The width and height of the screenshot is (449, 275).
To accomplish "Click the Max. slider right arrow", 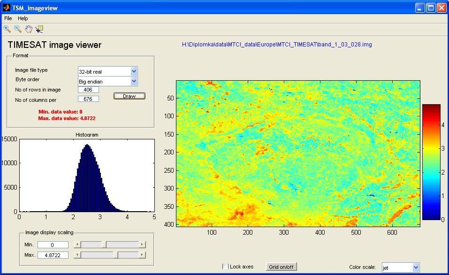I will pyautogui.click(x=142, y=255).
